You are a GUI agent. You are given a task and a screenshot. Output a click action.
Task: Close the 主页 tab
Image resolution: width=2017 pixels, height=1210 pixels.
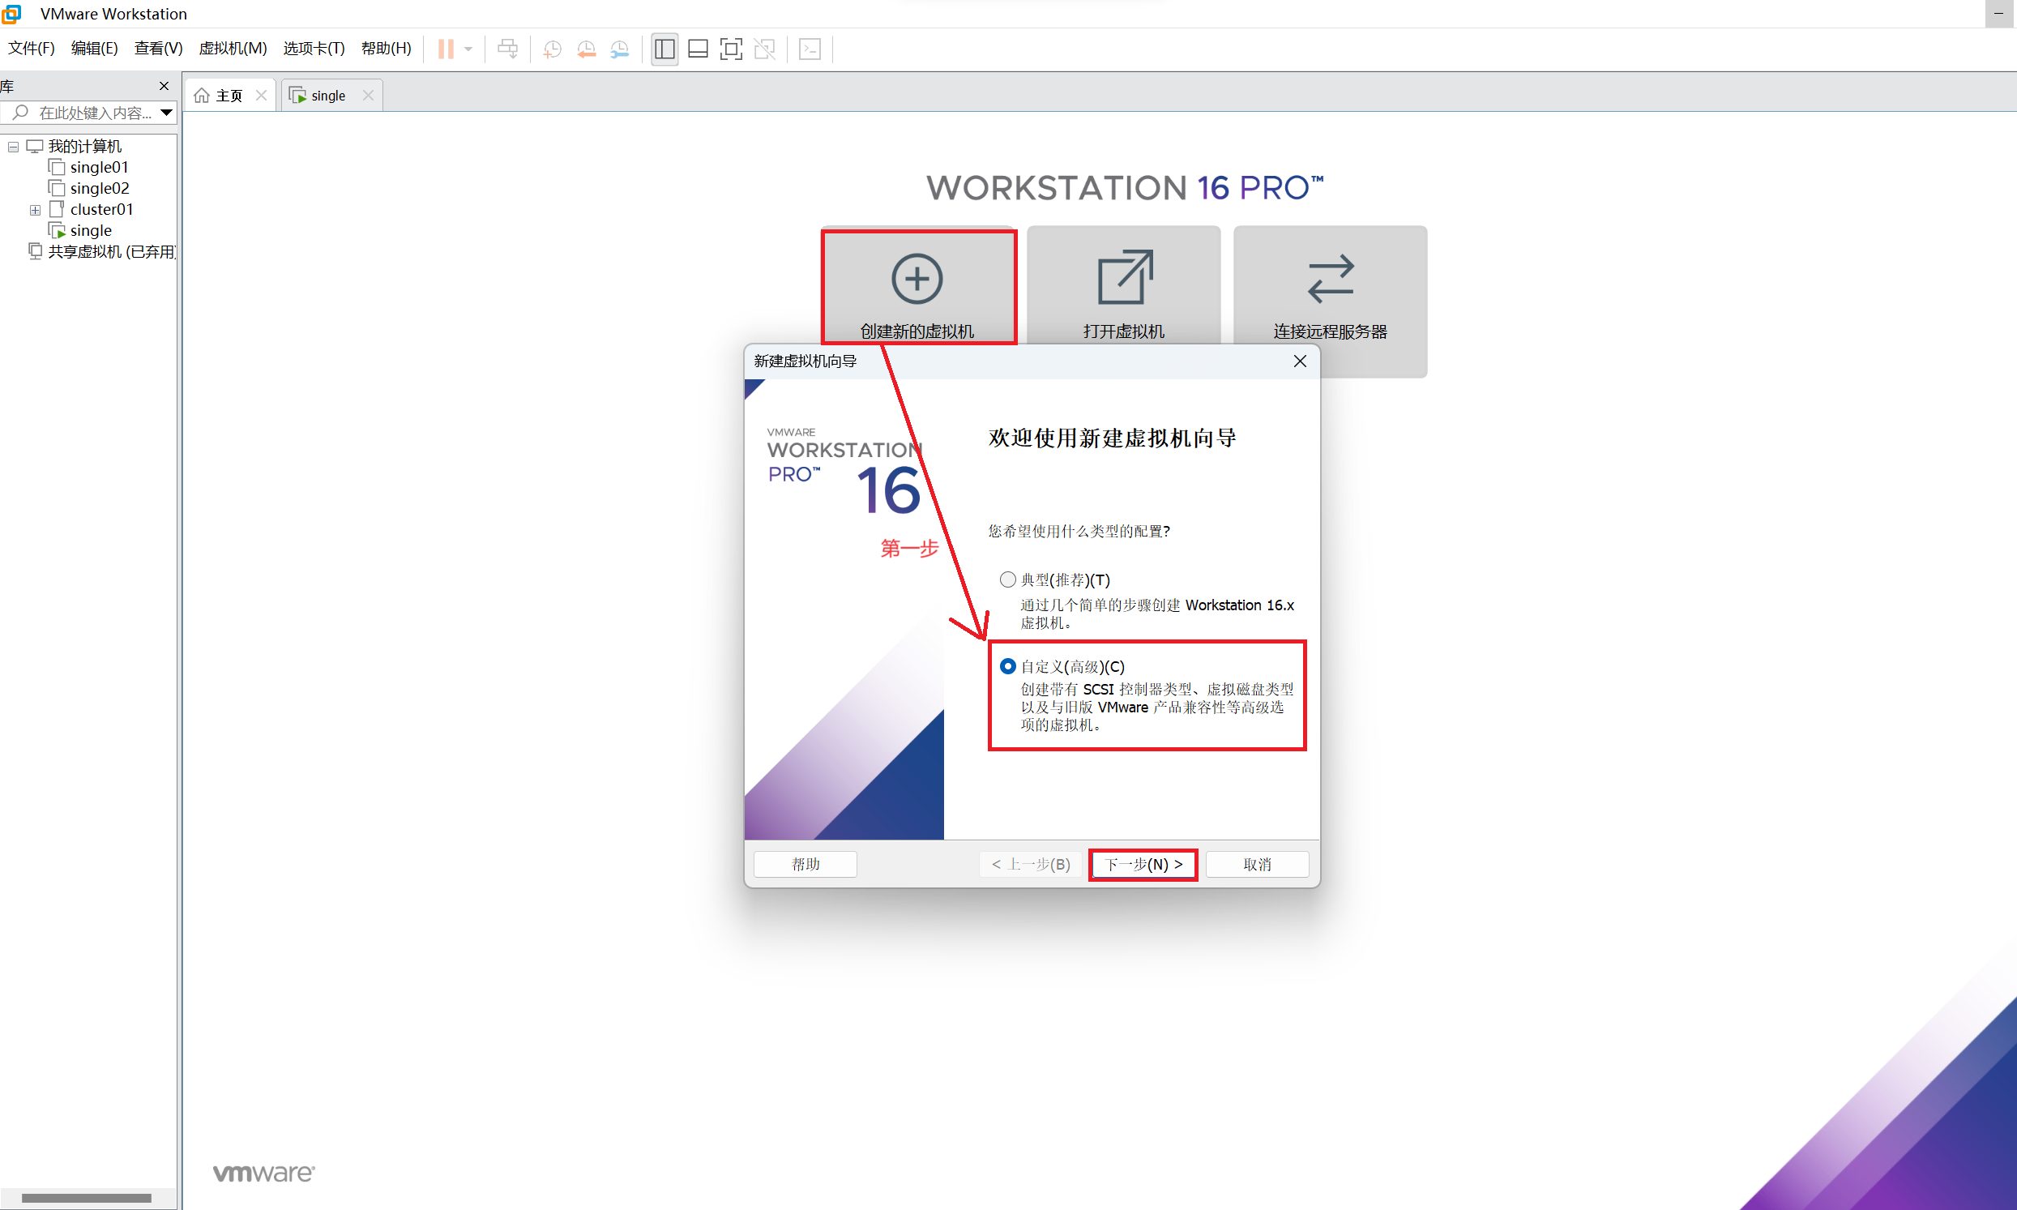[x=261, y=96]
